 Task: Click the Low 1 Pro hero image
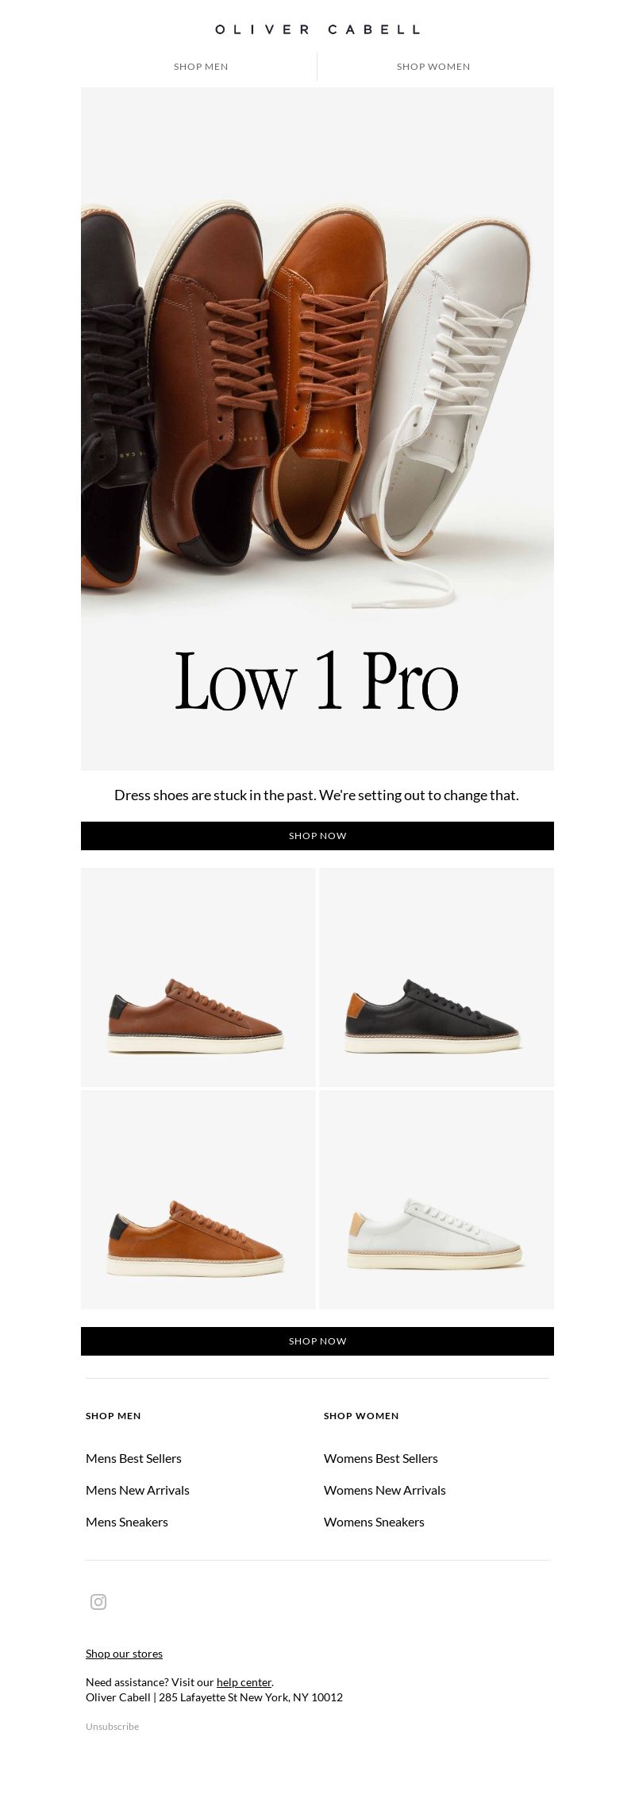(317, 429)
